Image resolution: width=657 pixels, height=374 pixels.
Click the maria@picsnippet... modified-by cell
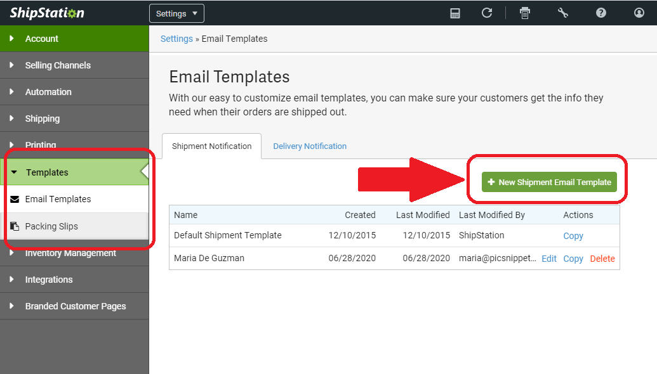[x=498, y=258]
